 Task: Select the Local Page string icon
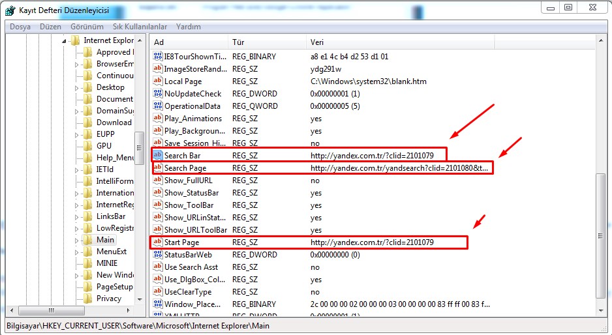(157, 81)
